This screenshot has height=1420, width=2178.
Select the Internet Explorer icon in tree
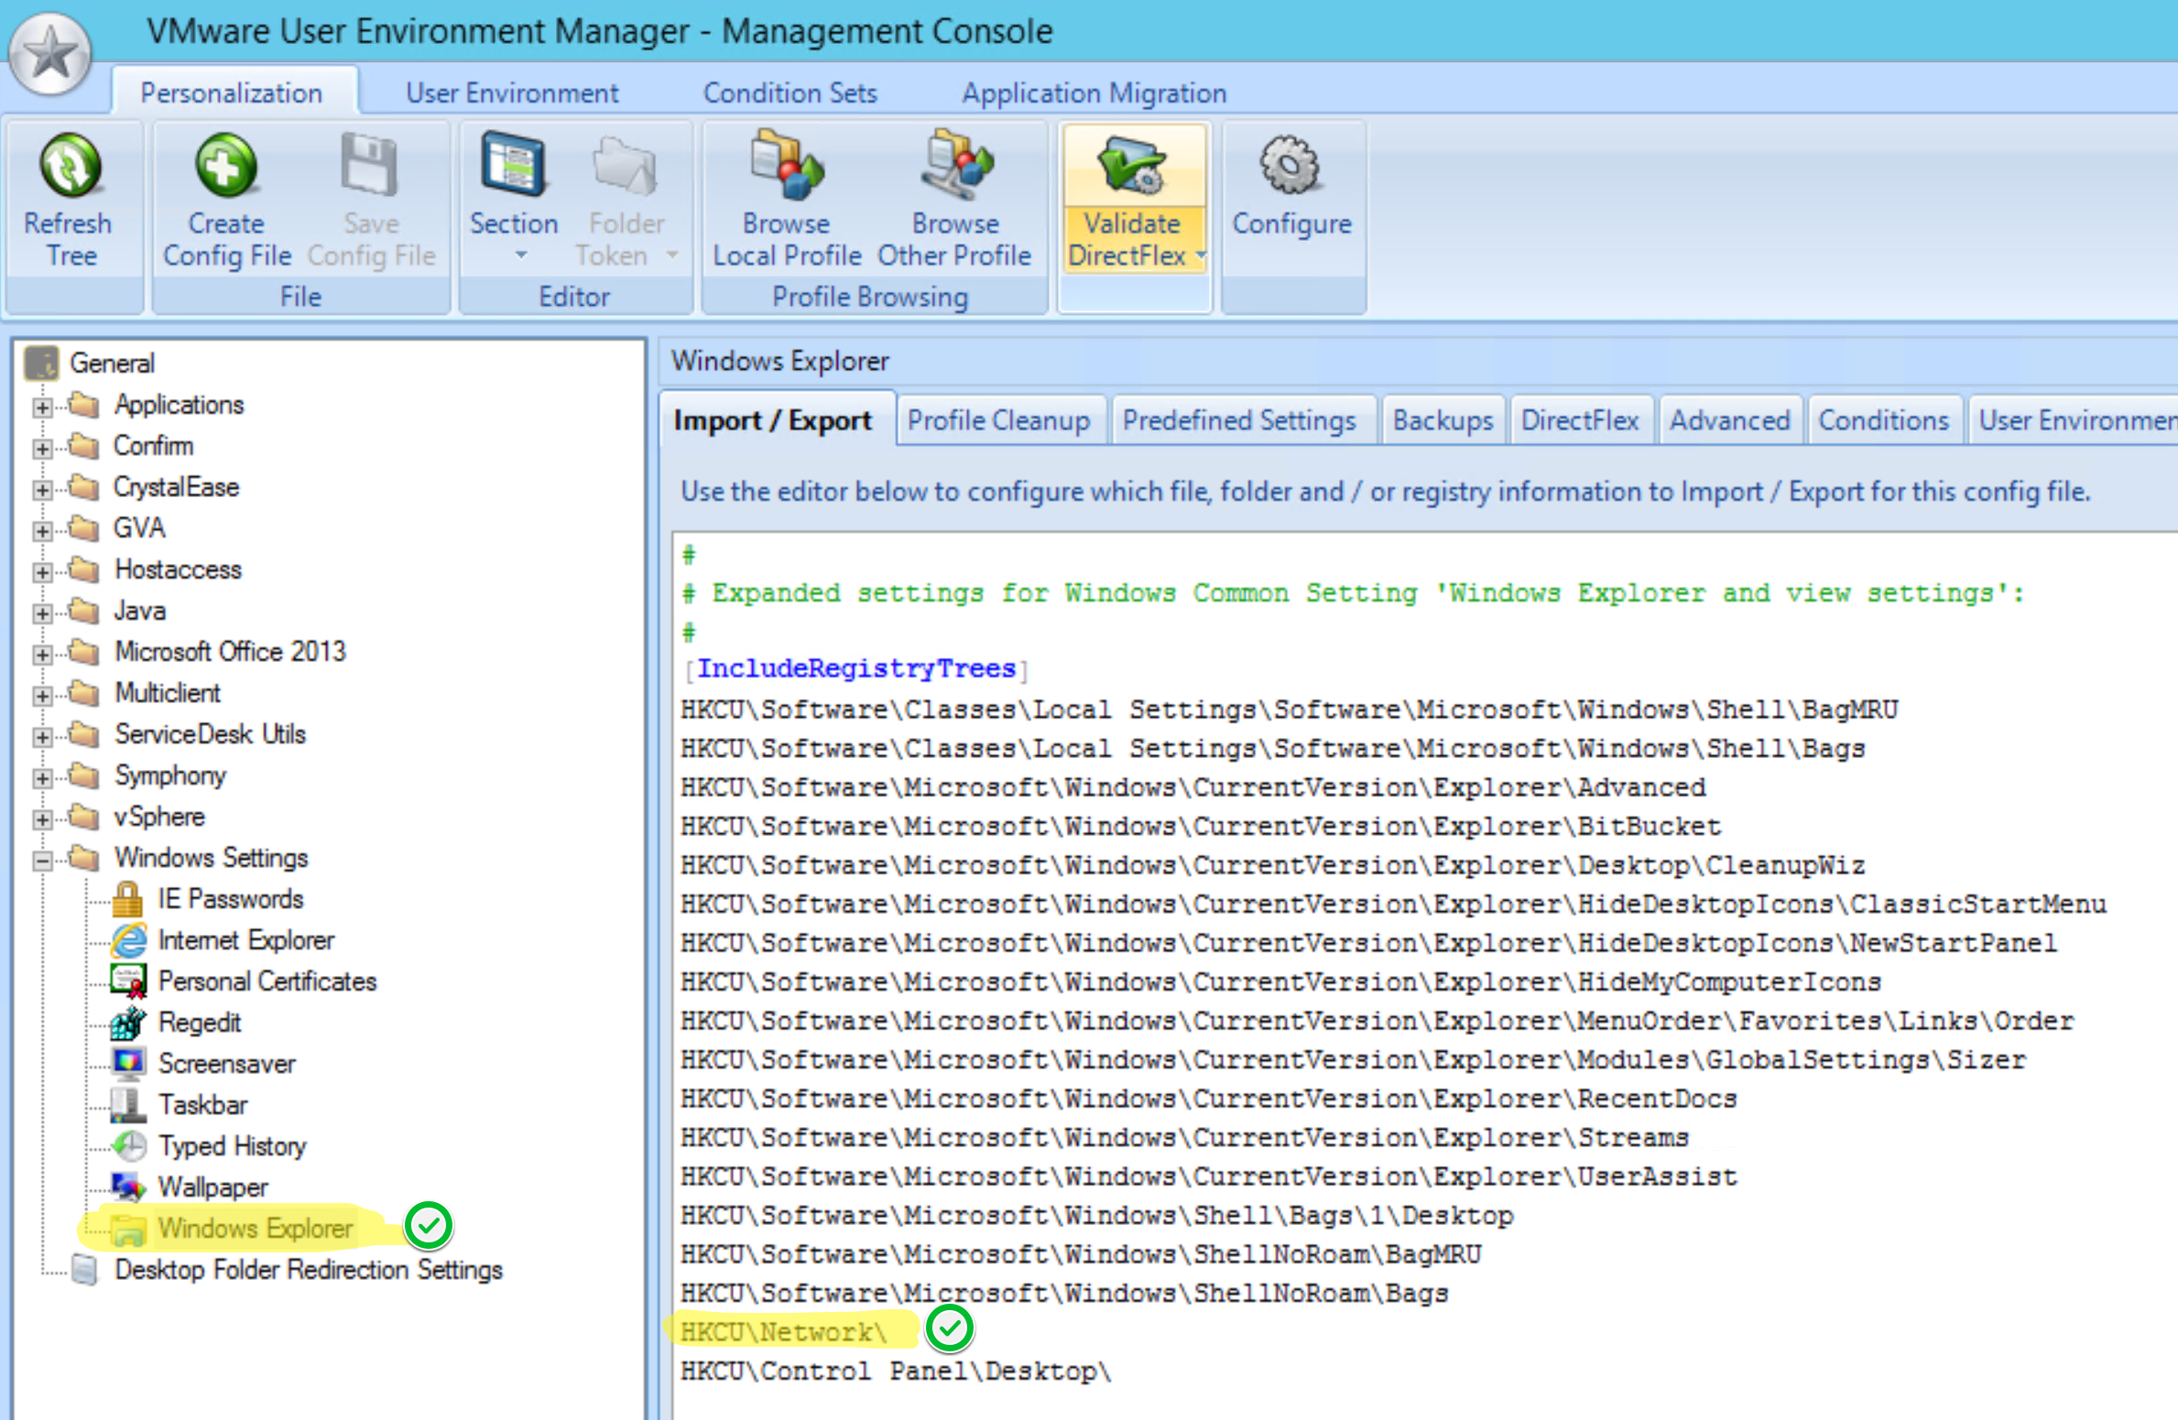tap(129, 940)
